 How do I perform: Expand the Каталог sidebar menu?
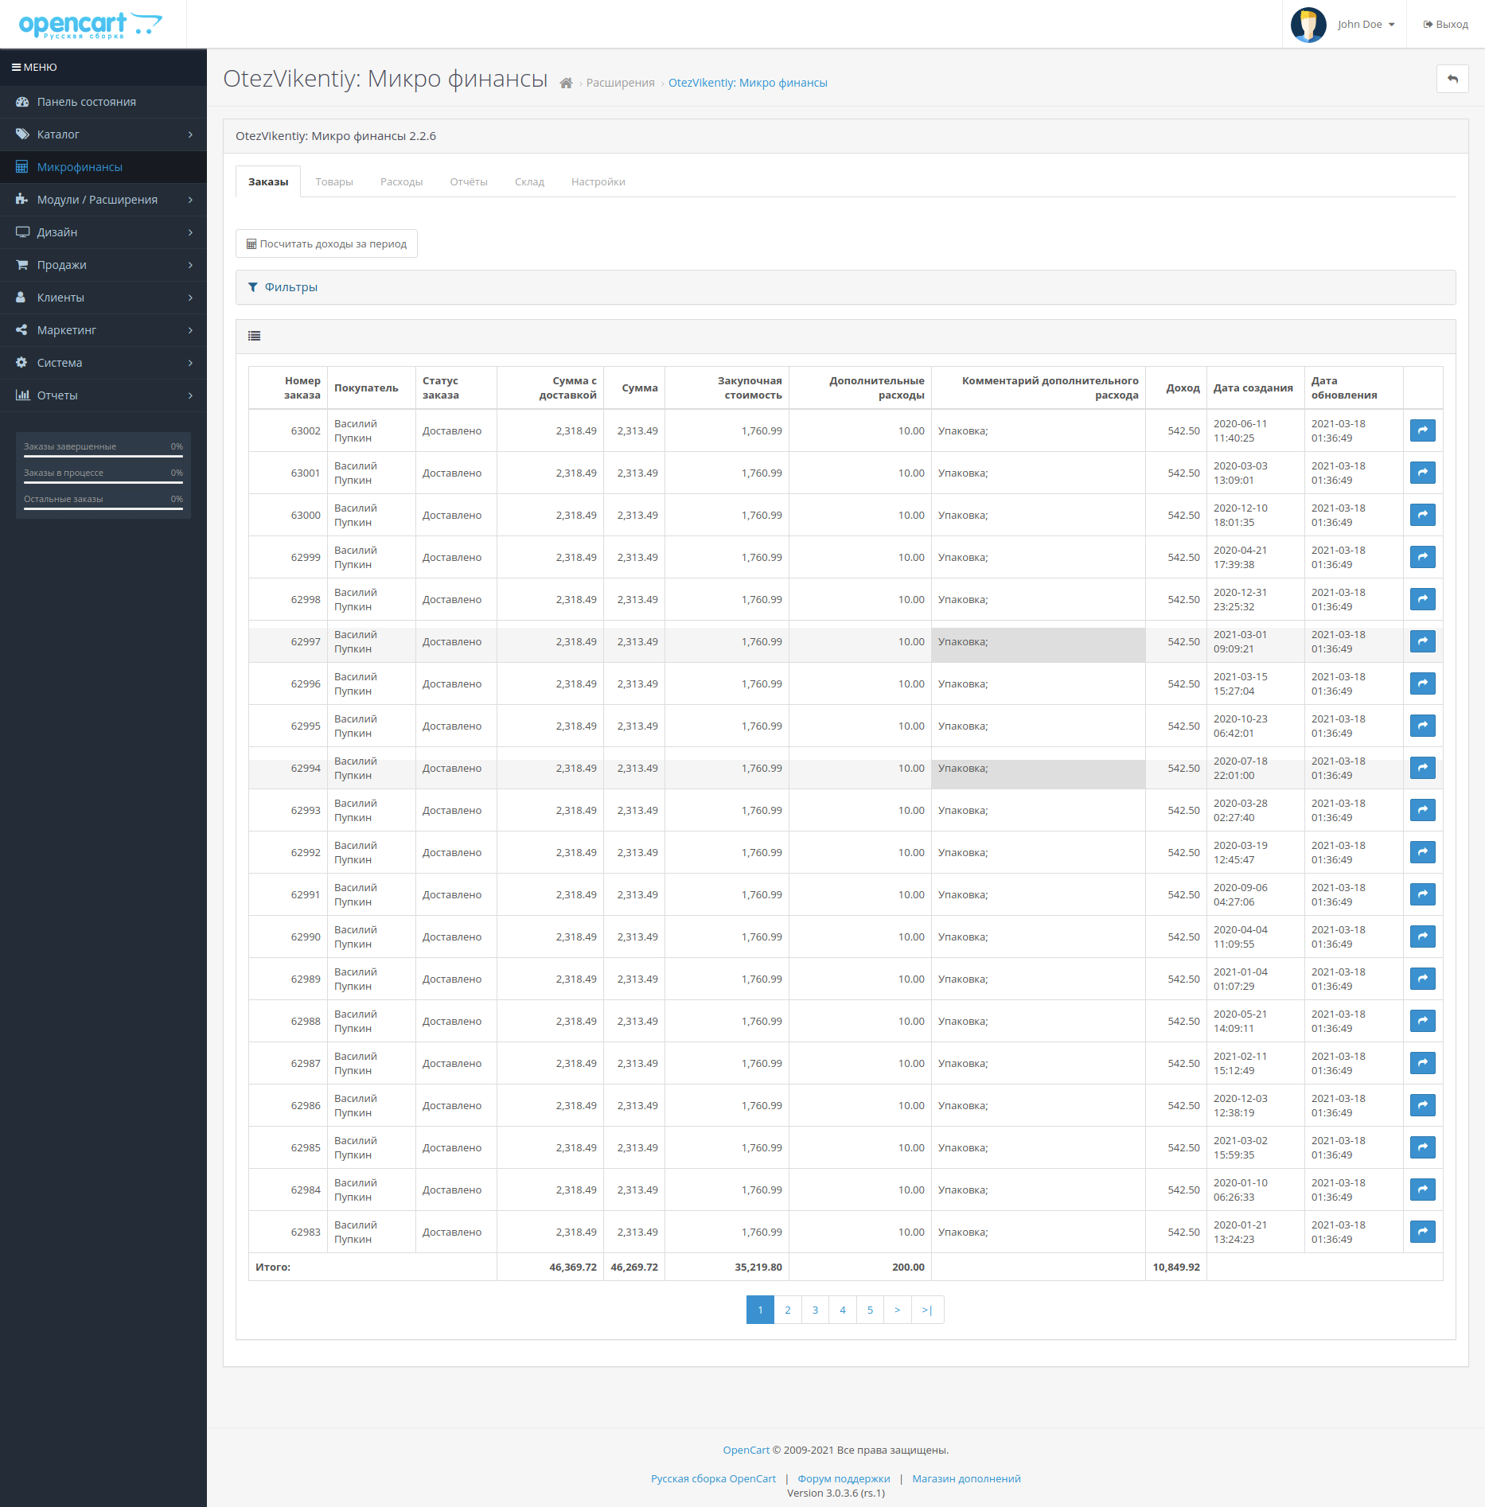[103, 134]
